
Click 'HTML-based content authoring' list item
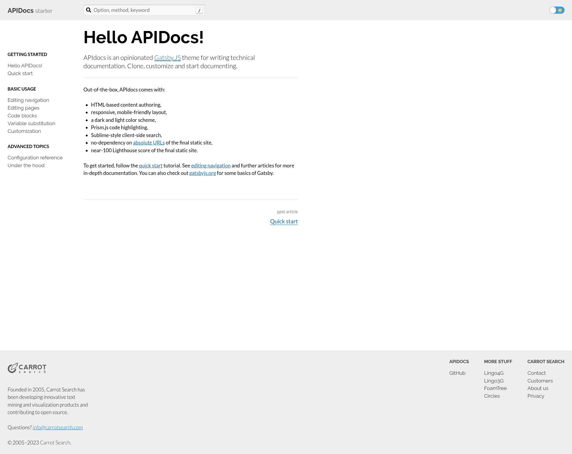pos(126,105)
